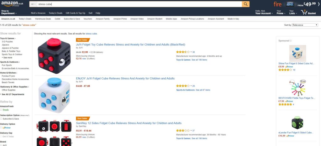Click the orange search magnifier button
The image size is (321, 146).
point(246,4)
